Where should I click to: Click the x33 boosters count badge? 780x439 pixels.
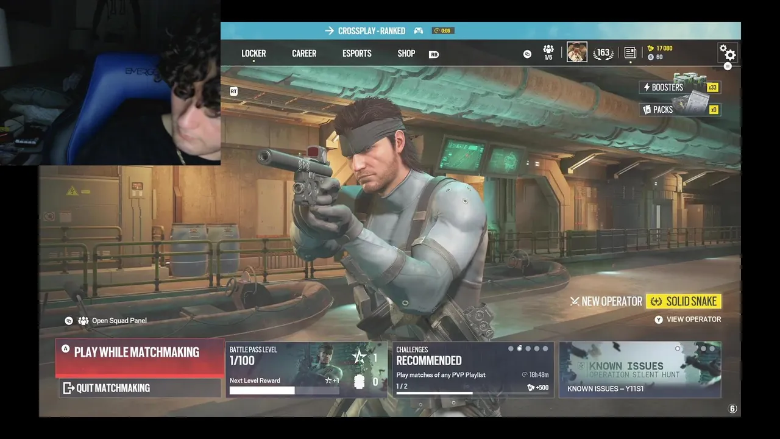(x=712, y=88)
